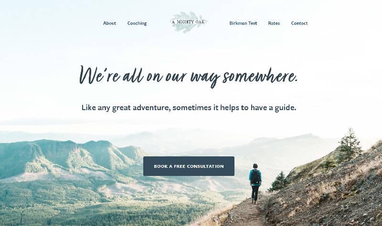
Task: Click the hiker in teal jacket
Action: pos(255,183)
